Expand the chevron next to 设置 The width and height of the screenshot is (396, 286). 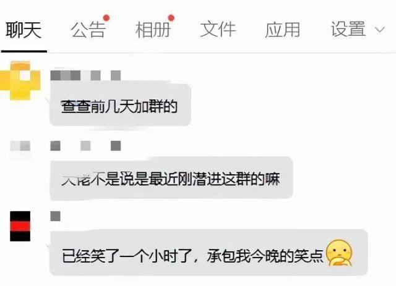(379, 30)
